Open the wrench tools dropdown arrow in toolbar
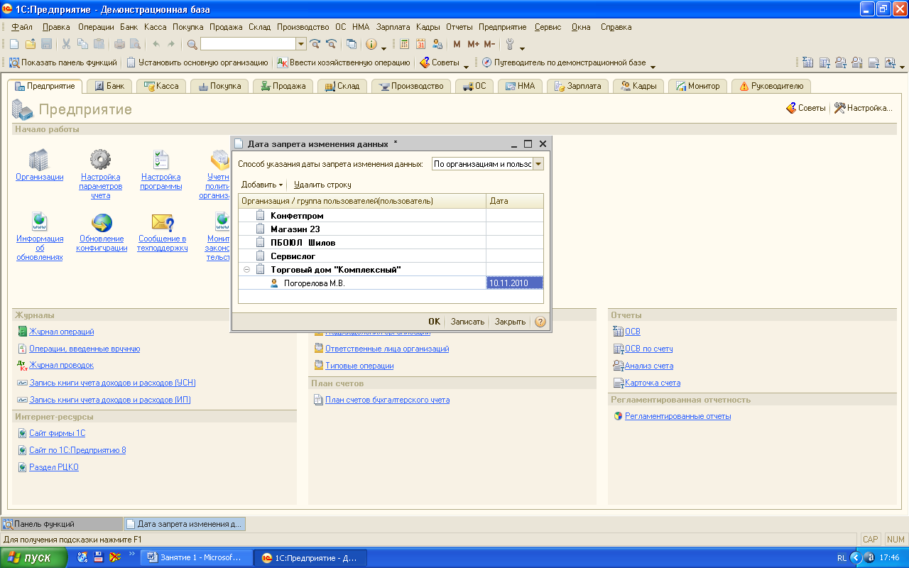 pos(522,48)
